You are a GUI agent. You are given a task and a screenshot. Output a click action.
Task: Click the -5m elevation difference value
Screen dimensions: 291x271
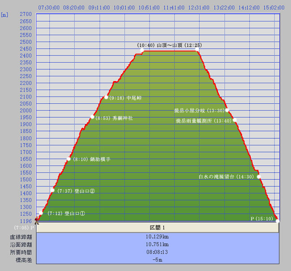coord(158,260)
